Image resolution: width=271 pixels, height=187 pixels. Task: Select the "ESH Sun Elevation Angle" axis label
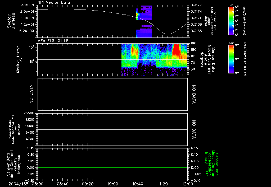point(210,21)
